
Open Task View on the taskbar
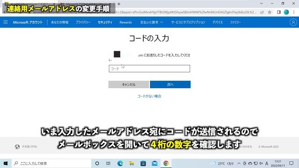(108, 163)
